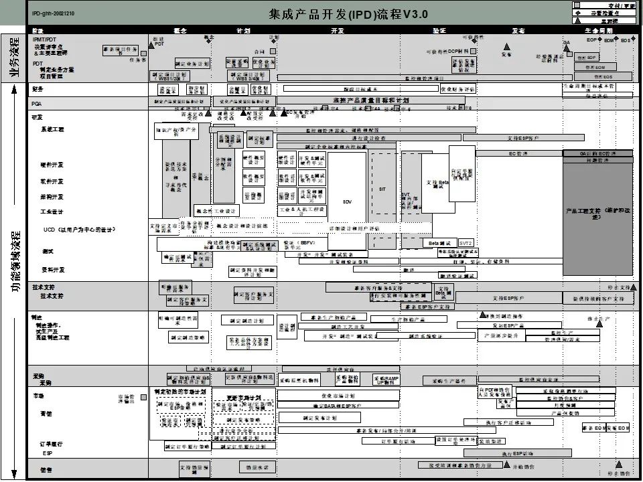This screenshot has width=643, height=482.
Task: Click the 制定项目计划 WBS 3/4级 box
Action: 248,76
